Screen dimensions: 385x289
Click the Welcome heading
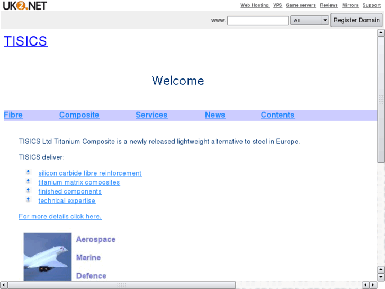pos(178,81)
